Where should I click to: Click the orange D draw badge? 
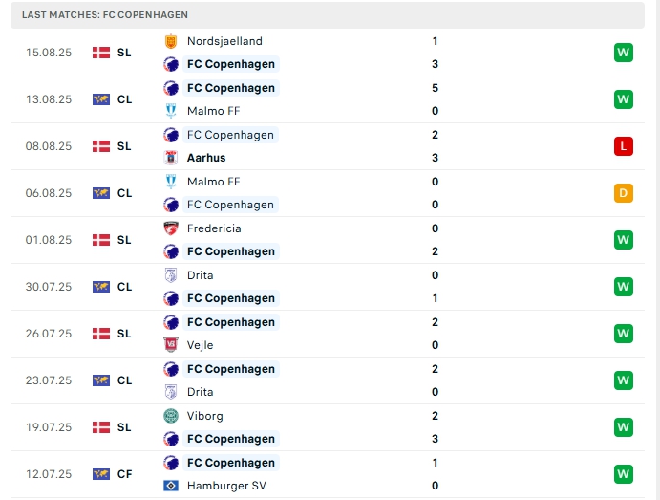pyautogui.click(x=624, y=193)
